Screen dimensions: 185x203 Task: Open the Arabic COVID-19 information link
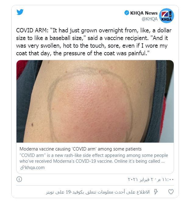(x=98, y=192)
